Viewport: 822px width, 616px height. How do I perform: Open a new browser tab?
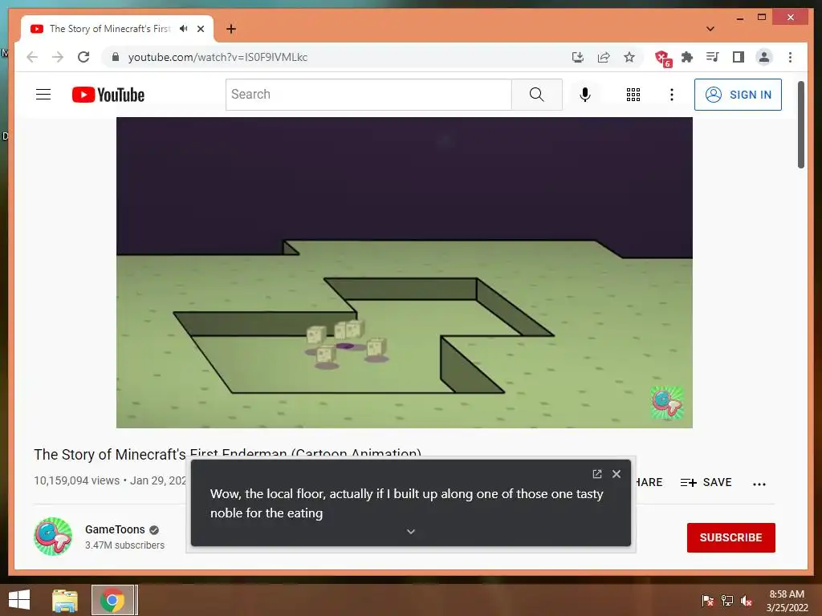pos(231,29)
